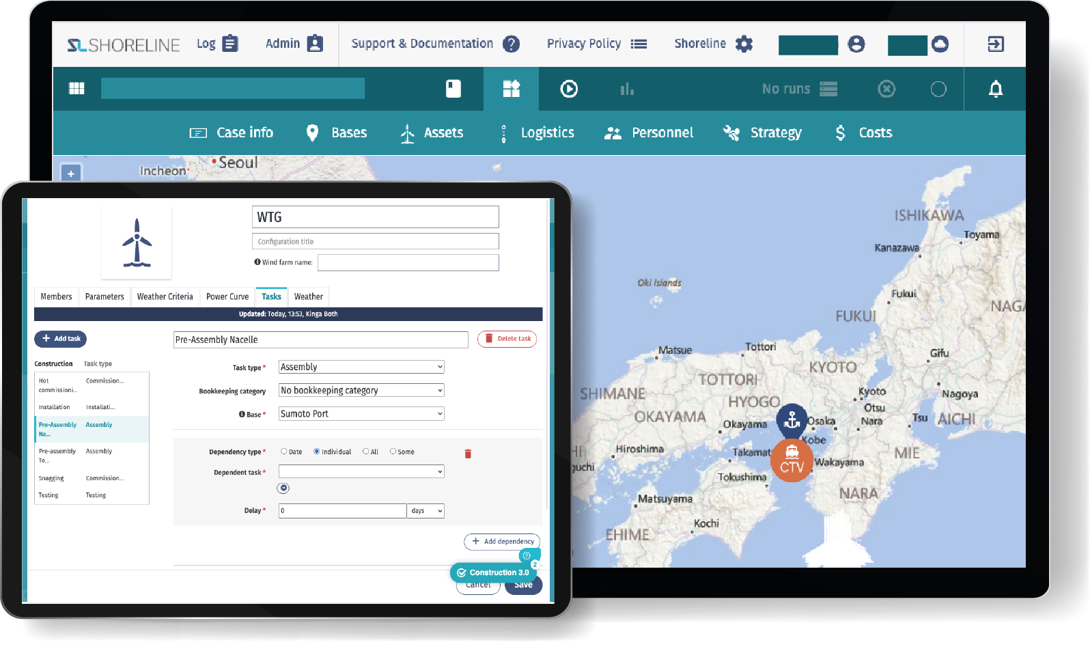The height and width of the screenshot is (651, 1090).
Task: Open Support & Documentation help icon
Action: point(511,44)
